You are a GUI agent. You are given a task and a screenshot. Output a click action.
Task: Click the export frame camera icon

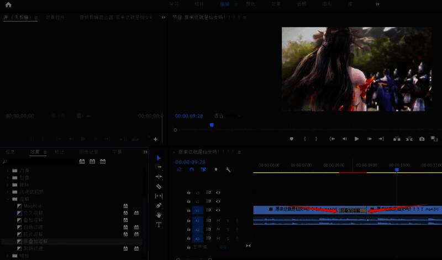tap(422, 139)
